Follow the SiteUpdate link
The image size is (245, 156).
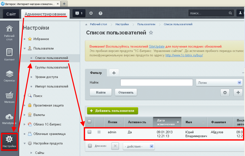[156, 47]
